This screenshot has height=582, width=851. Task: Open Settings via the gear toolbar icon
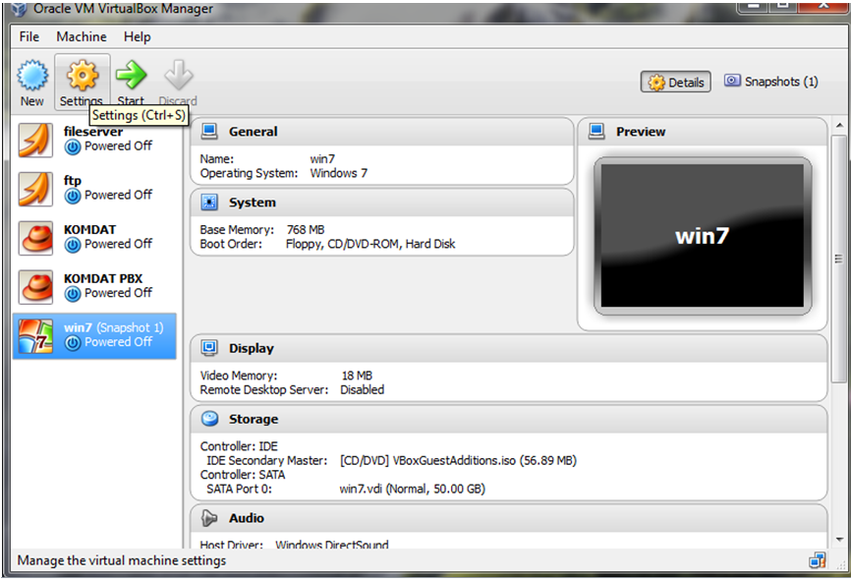pos(82,76)
